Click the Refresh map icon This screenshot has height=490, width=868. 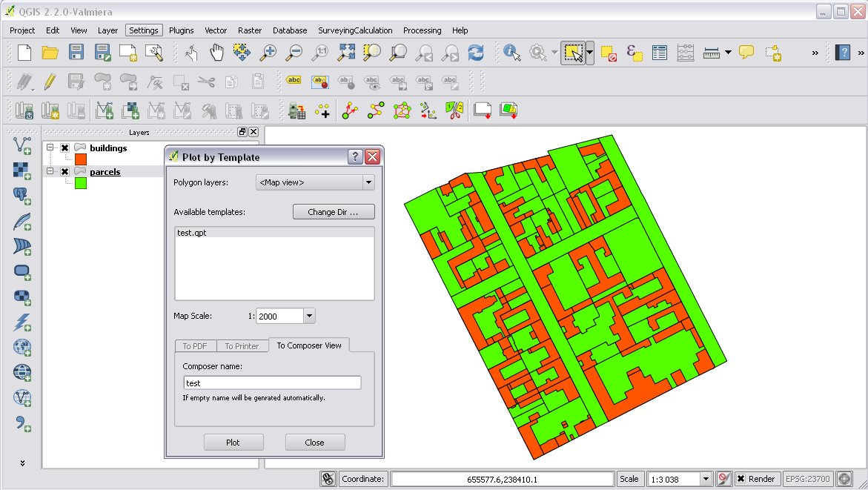[x=475, y=52]
